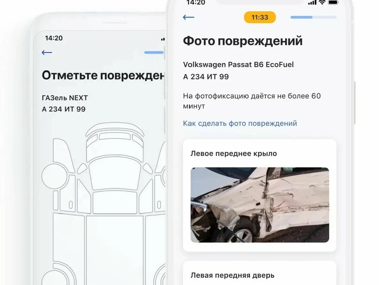The image size is (379, 285).
Task: Mark the cargo body center panel
Action: tap(115, 250)
